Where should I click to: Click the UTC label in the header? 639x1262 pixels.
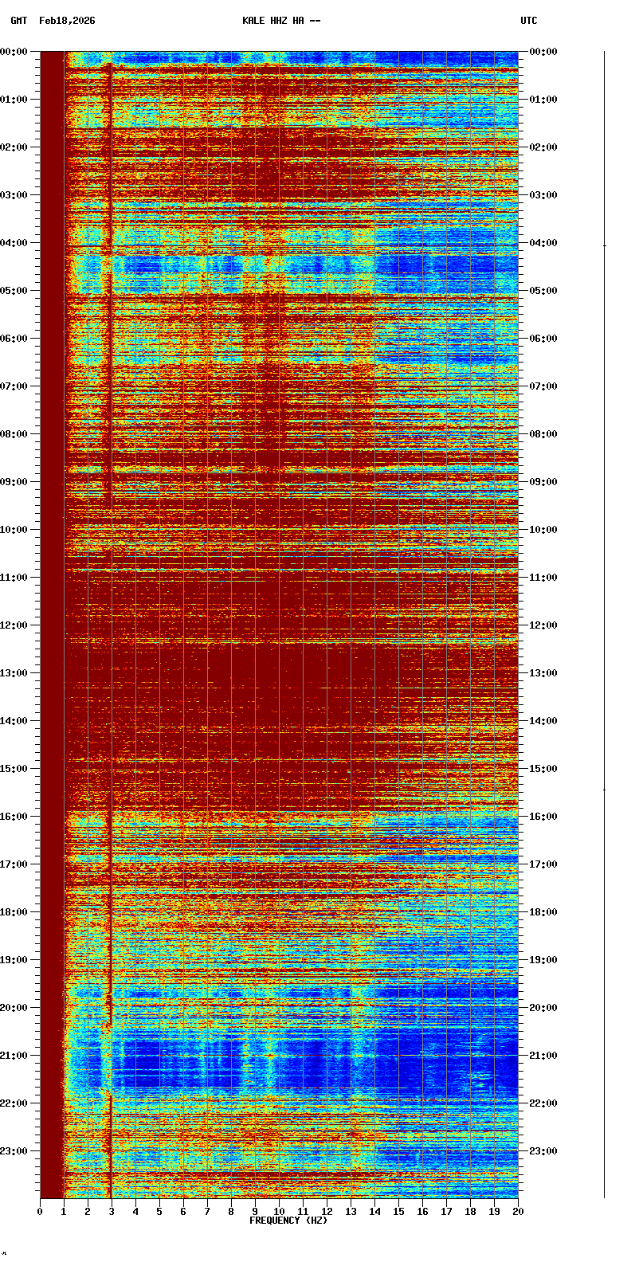tap(529, 21)
